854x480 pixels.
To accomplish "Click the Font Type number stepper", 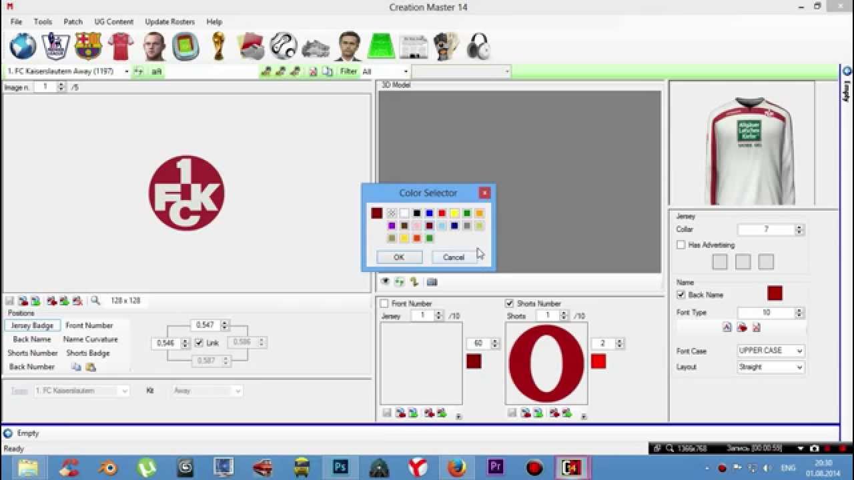I will (x=799, y=313).
